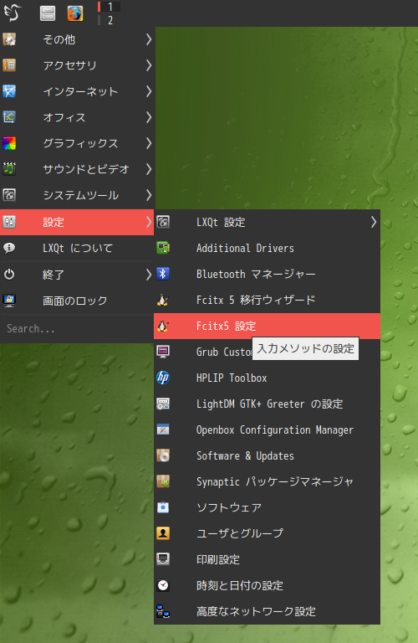Image resolution: width=418 pixels, height=643 pixels.
Task: Click the 時刻と日付の設定 clock icon
Action: 163,585
